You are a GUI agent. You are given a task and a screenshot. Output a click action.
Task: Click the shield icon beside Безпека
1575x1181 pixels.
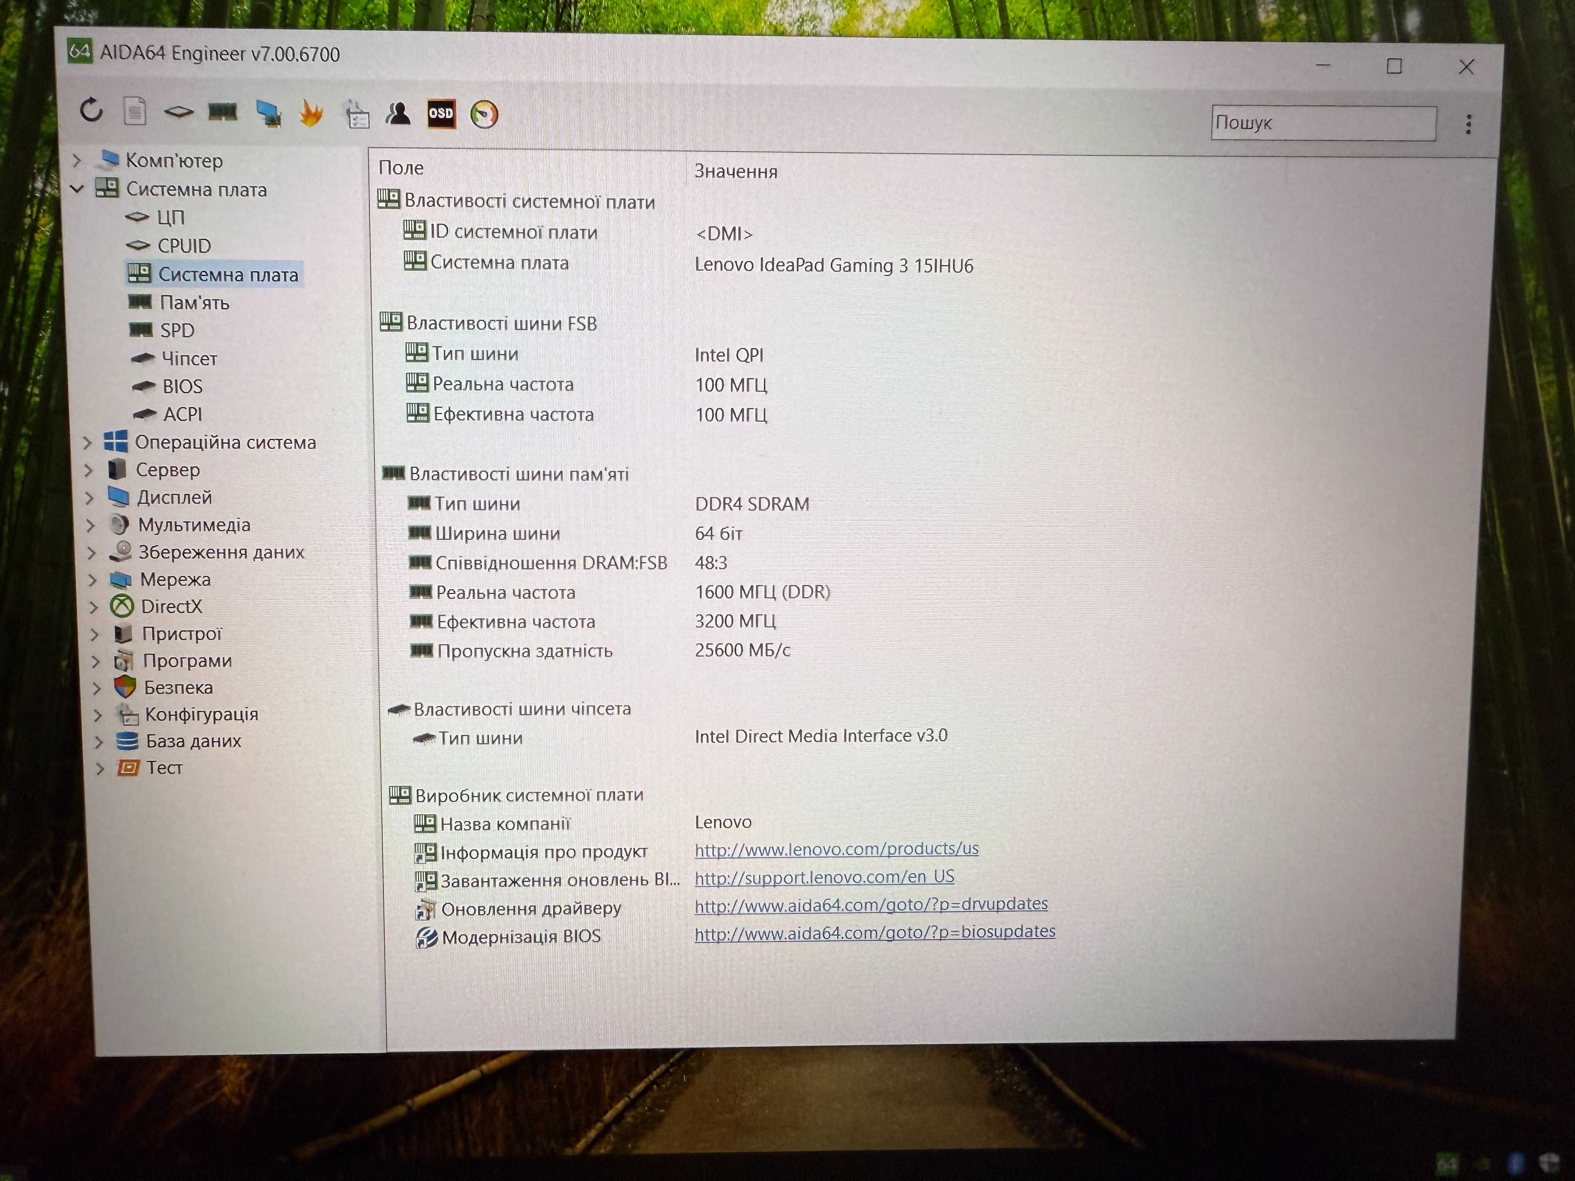125,687
